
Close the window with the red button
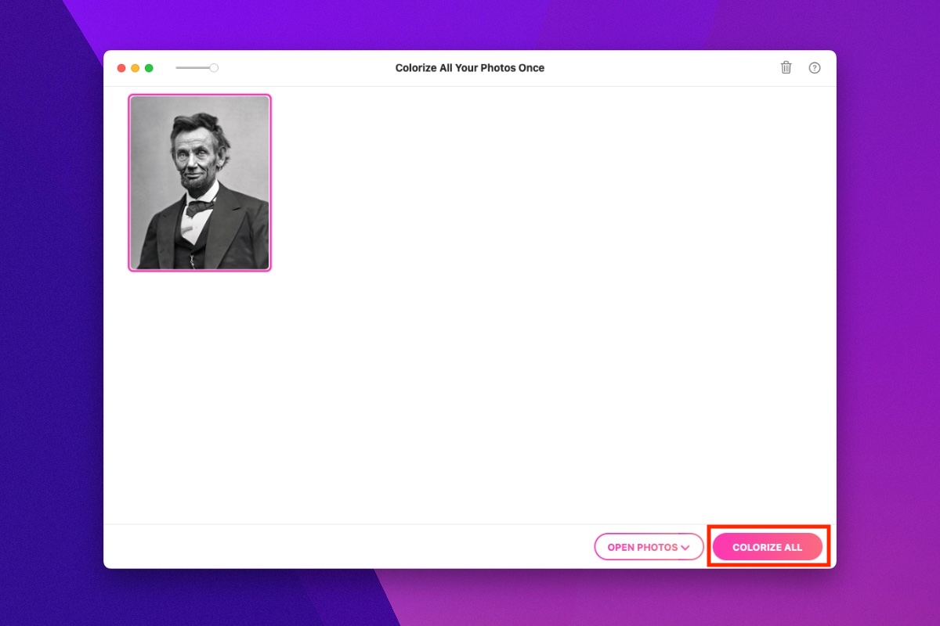(121, 68)
